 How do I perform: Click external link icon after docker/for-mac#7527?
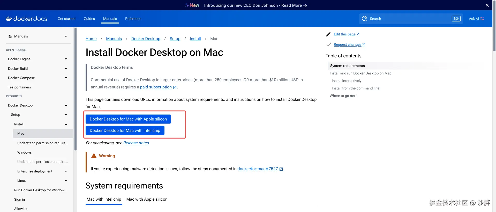281,169
